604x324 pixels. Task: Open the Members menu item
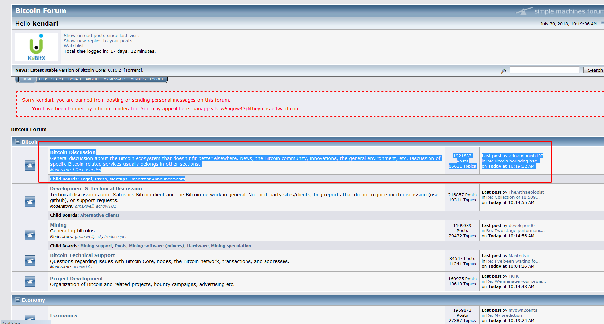[138, 79]
